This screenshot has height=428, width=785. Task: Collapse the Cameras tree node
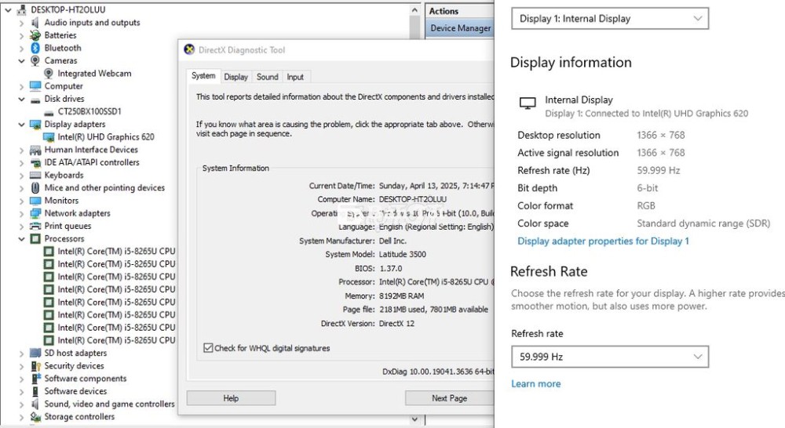pos(21,61)
